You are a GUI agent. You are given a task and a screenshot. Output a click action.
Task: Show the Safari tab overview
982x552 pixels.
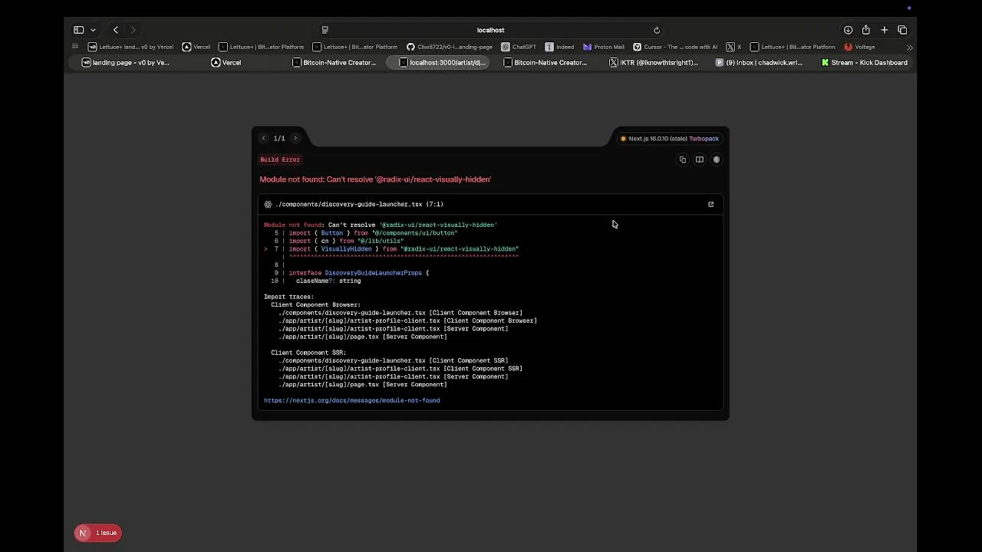point(902,30)
